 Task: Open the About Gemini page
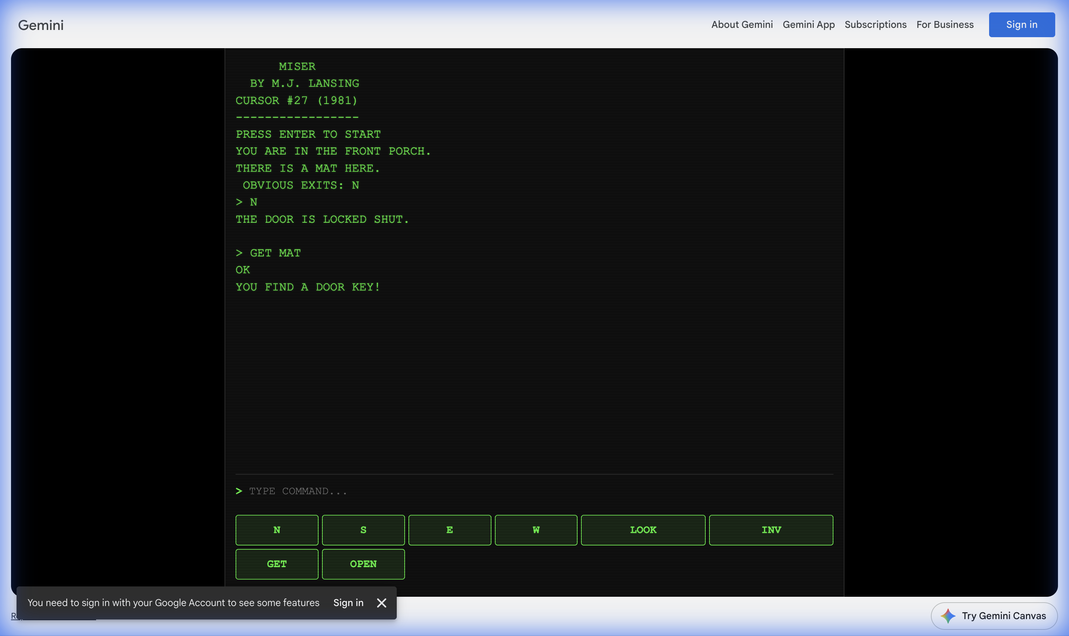pos(742,24)
